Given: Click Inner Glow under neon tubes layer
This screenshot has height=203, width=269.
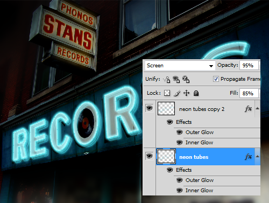Looking at the screenshot, I should [x=199, y=191].
